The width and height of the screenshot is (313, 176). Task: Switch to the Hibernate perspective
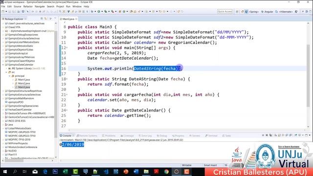[x=284, y=12]
